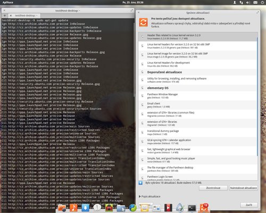Click the terminal window vertical scrollbar
Image resolution: width=266 pixels, height=213 pixels.
tap(134, 60)
